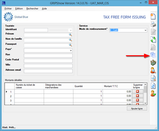This screenshot has width=159, height=131.
Task: Delete line 3 with red X
Action: coord(137,100)
